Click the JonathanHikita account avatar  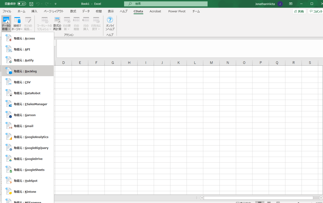(x=280, y=4)
